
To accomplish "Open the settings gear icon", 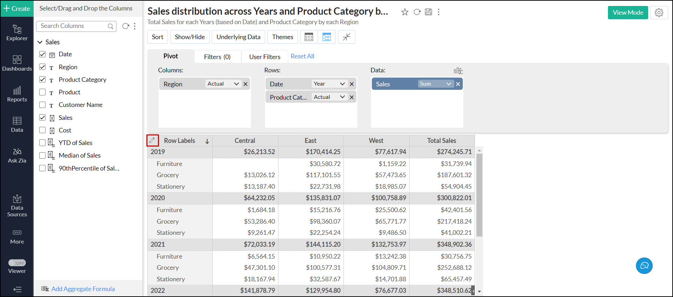I will [659, 13].
